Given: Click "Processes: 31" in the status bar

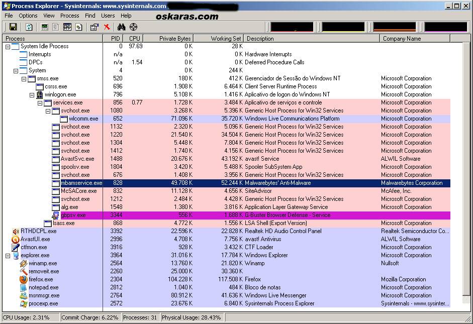Looking at the screenshot, I should point(140,317).
